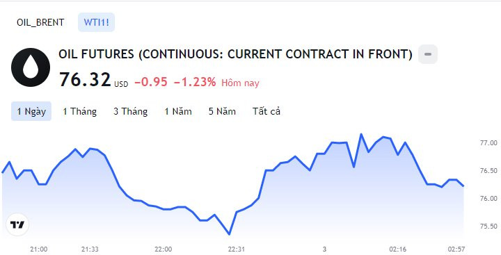Click the 77.00 price axis label
The height and width of the screenshot is (255, 501).
[488, 142]
